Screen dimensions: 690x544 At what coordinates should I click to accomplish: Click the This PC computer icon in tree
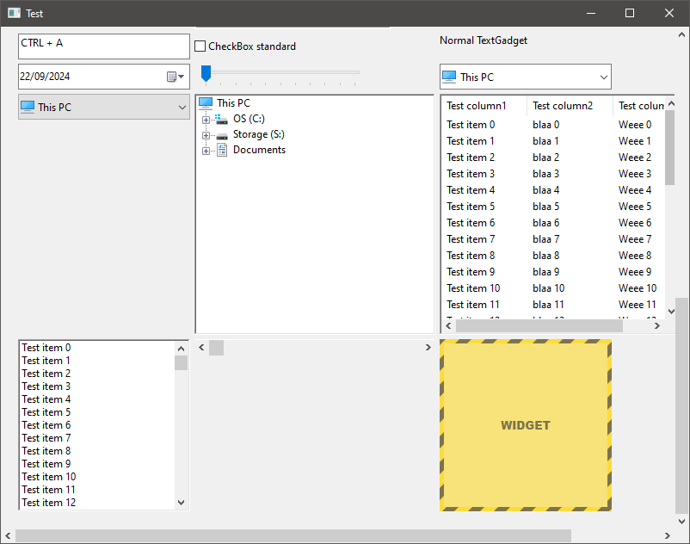206,103
